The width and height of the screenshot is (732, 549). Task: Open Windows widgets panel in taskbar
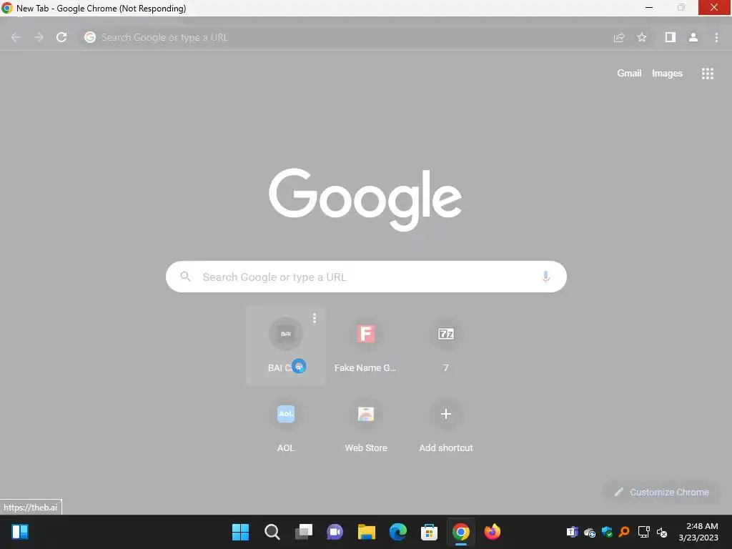point(20,532)
